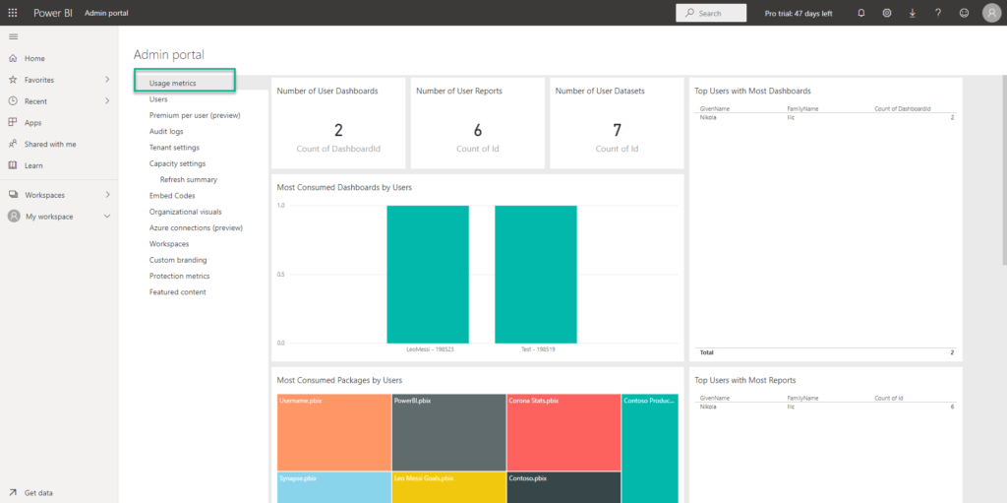Open the Users admin section
The width and height of the screenshot is (1007, 503).
click(x=158, y=99)
